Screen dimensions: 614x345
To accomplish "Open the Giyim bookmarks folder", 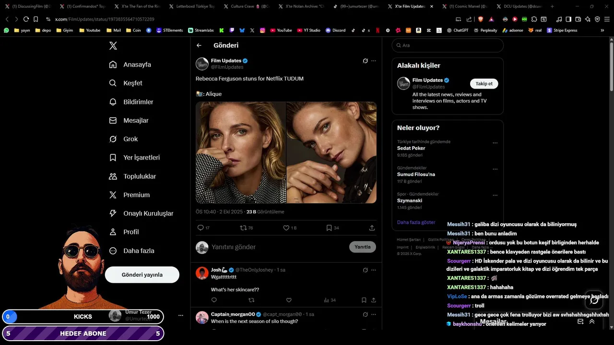I will pyautogui.click(x=64, y=30).
